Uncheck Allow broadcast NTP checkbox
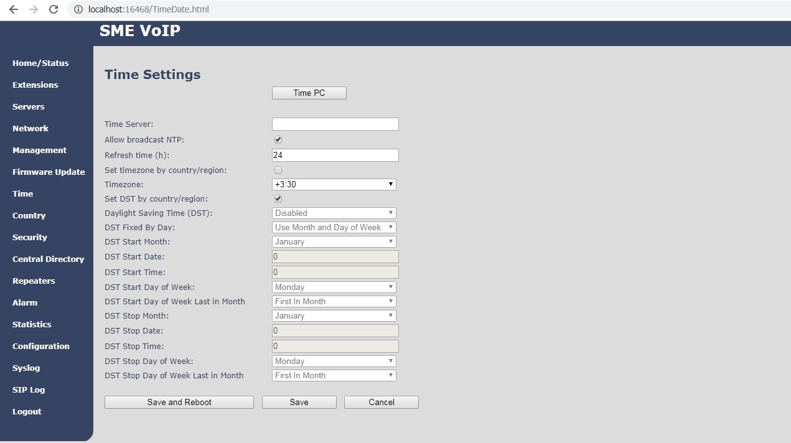The height and width of the screenshot is (443, 791). 278,140
